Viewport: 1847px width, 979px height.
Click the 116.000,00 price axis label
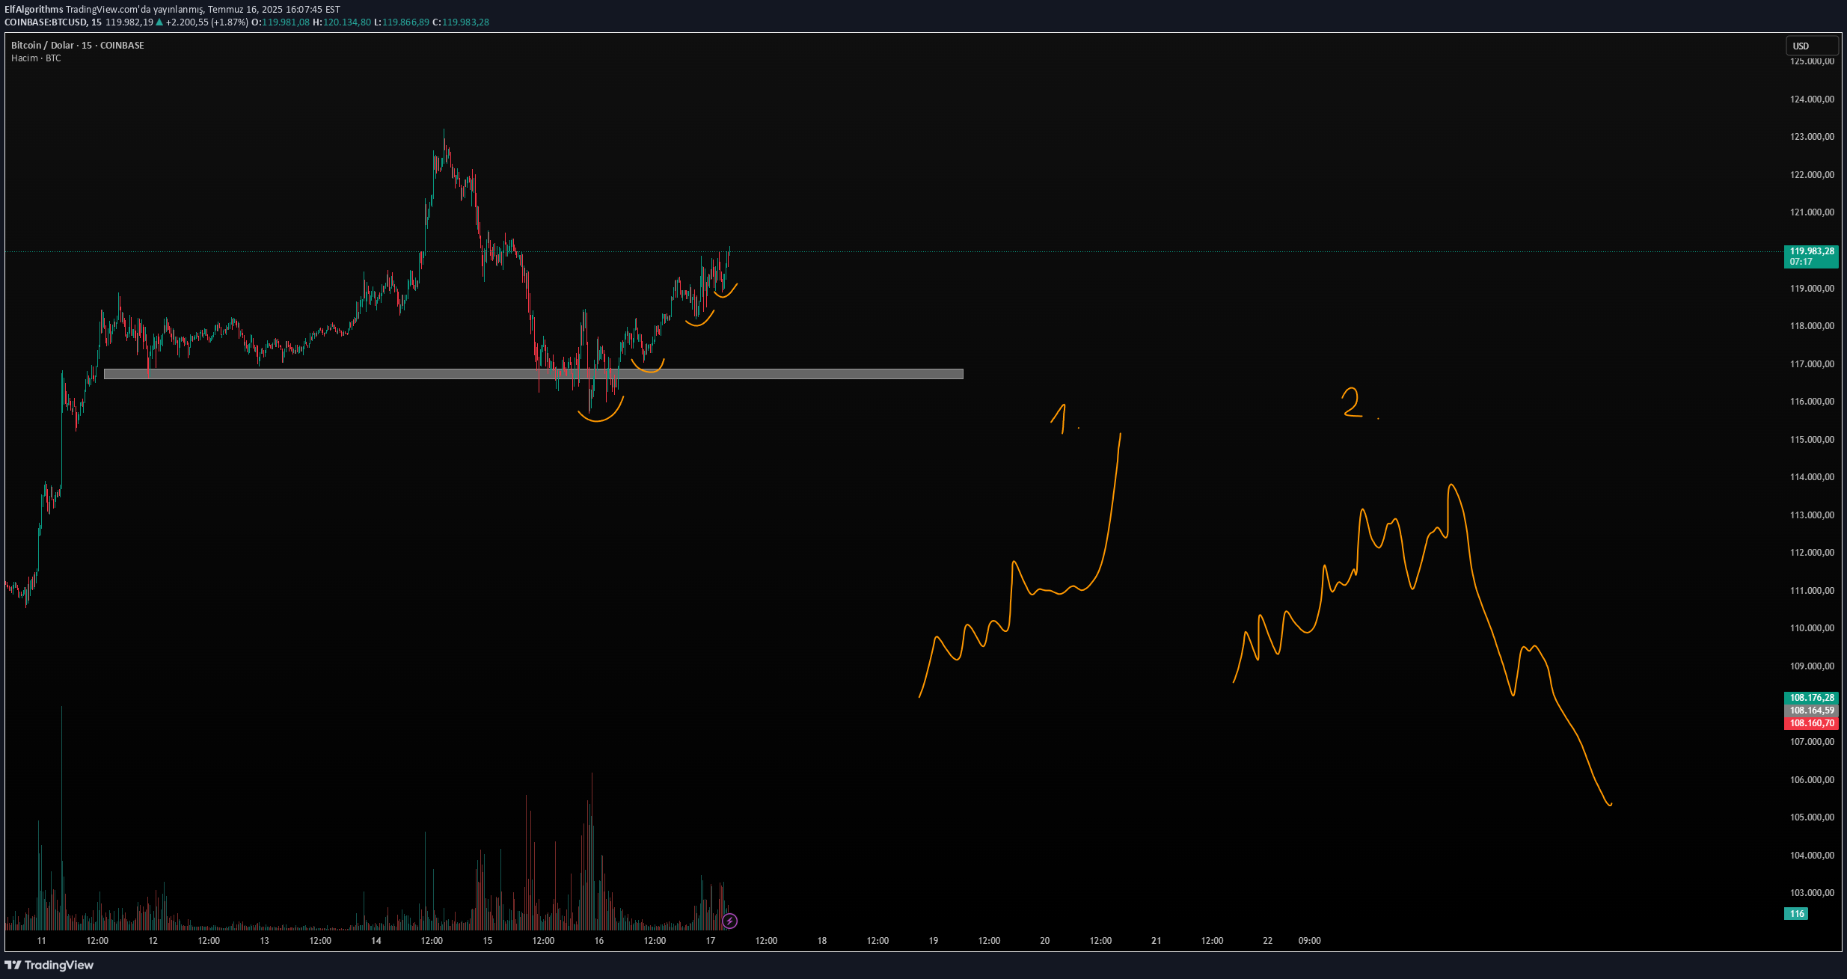(1812, 402)
